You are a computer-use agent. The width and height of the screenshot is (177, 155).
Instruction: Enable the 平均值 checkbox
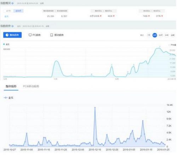click(170, 45)
